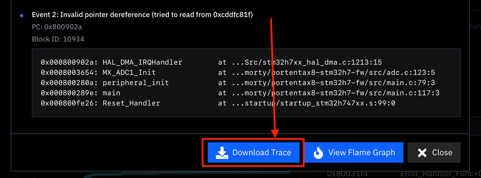Click the flame icon
481x178 pixels.
318,153
